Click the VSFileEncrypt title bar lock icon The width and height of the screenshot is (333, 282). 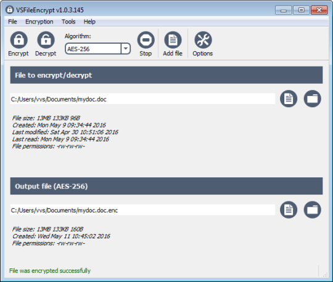(x=9, y=9)
